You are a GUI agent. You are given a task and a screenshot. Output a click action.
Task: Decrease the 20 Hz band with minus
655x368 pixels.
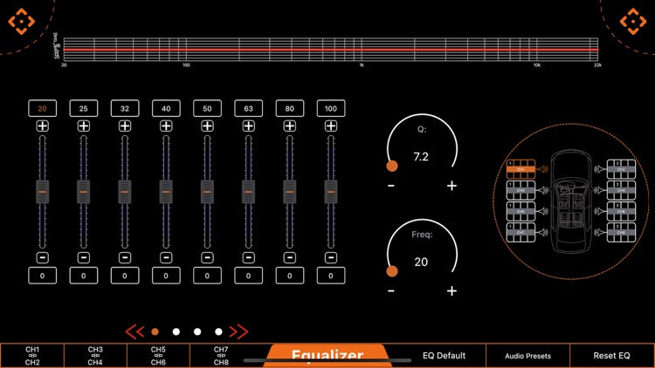pyautogui.click(x=42, y=257)
